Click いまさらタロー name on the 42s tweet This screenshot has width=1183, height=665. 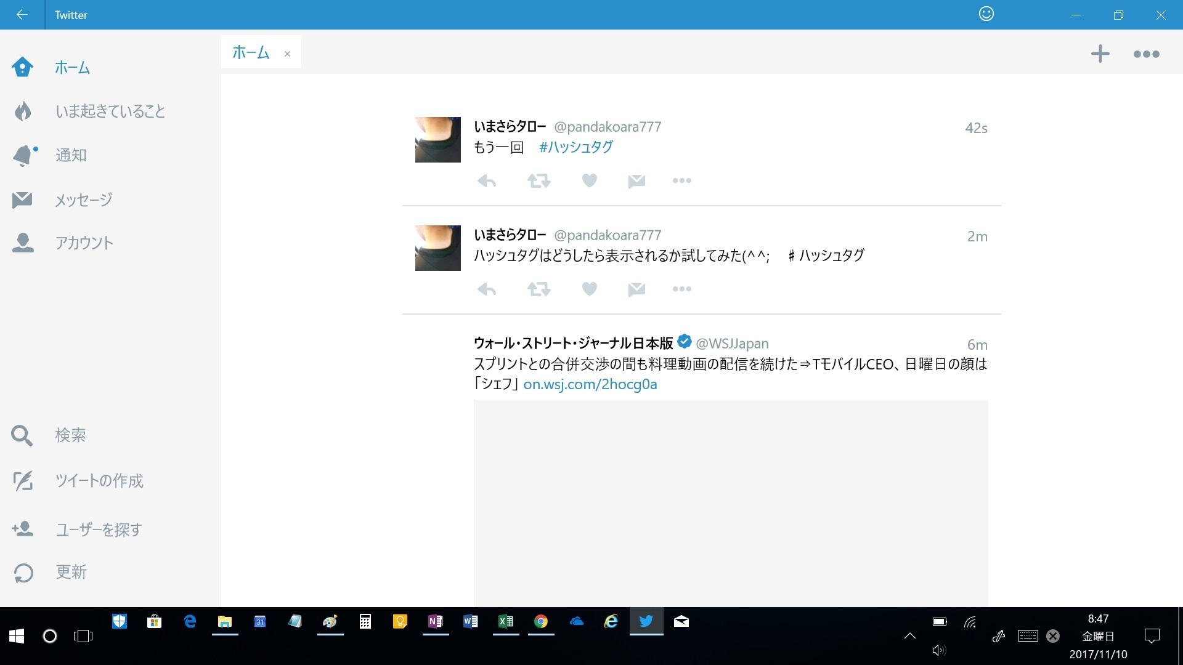pyautogui.click(x=510, y=127)
